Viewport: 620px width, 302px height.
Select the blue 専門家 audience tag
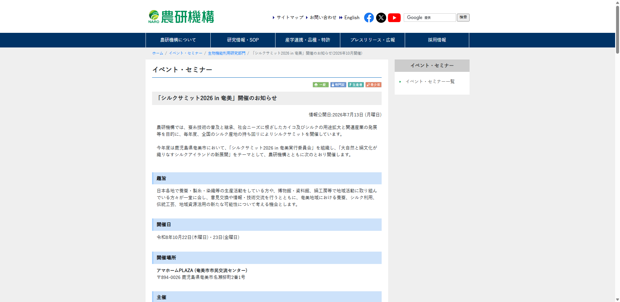pos(338,85)
